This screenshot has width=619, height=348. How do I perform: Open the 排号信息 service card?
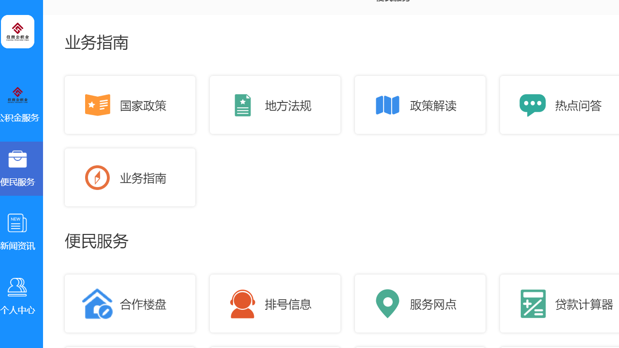point(275,304)
